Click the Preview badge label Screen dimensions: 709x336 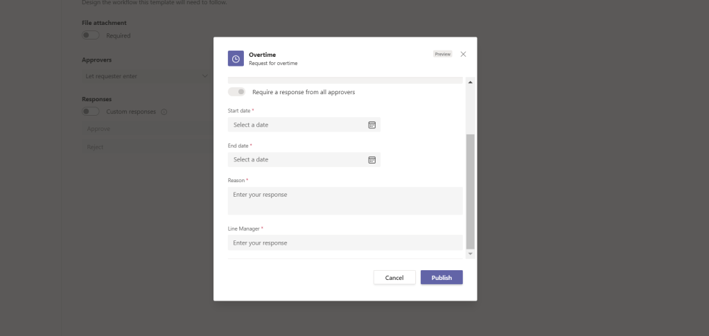442,54
